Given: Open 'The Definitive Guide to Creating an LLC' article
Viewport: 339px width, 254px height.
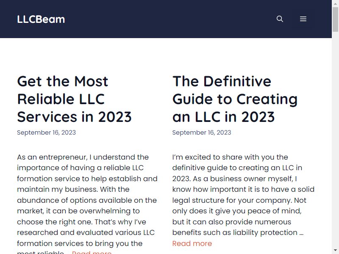Looking at the screenshot, I should pyautogui.click(x=235, y=99).
